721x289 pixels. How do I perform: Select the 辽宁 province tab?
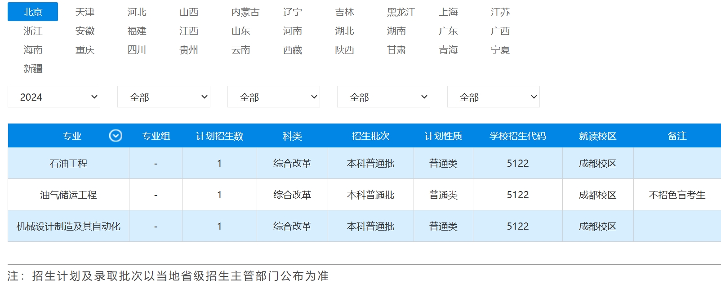293,12
